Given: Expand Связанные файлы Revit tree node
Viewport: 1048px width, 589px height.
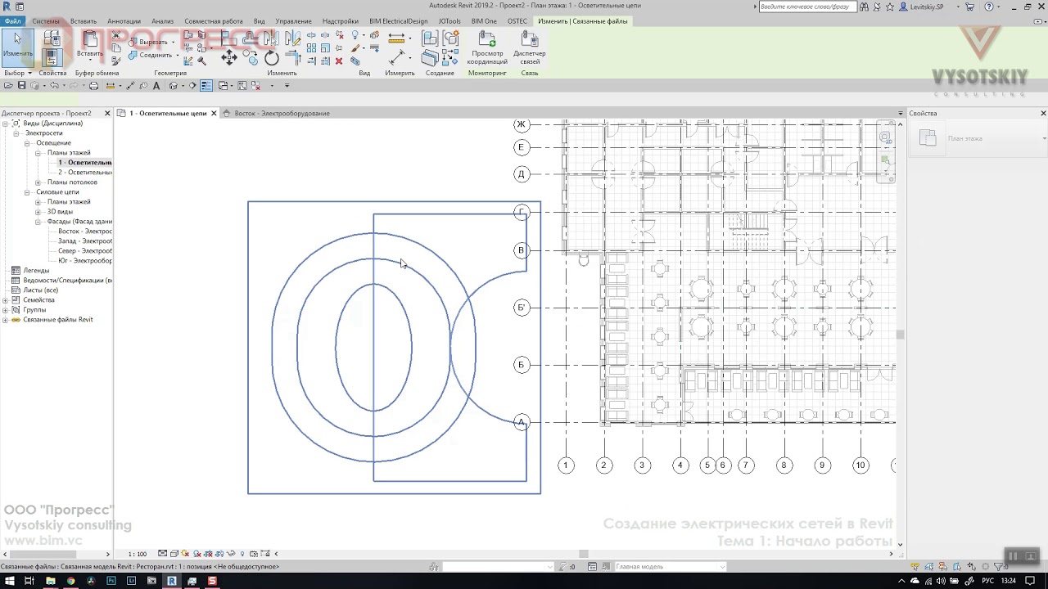Looking at the screenshot, I should point(6,320).
